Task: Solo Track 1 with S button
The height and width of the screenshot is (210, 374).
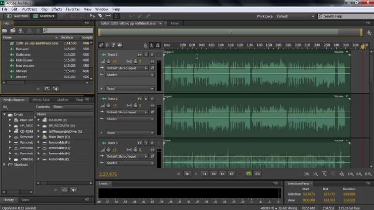Action: (146, 55)
